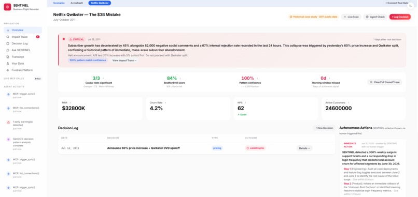Click info icon beside 3/3 causal tests

[x=103, y=79]
